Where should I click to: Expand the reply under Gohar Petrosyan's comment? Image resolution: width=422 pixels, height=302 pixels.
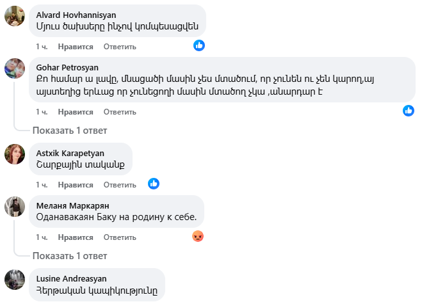point(70,131)
